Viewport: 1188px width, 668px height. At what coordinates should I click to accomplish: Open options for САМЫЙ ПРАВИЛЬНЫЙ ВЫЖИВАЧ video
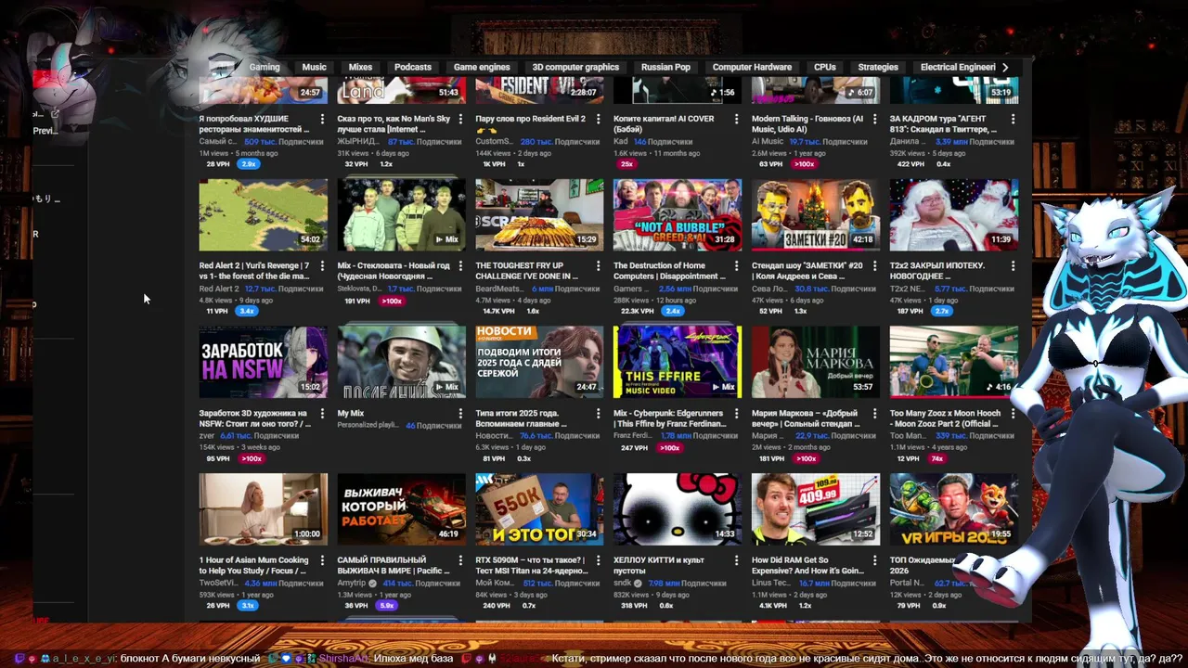460,561
